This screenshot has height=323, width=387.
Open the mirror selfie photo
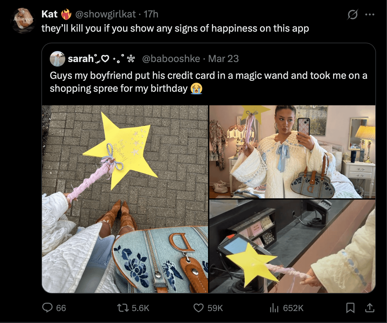click(x=292, y=151)
